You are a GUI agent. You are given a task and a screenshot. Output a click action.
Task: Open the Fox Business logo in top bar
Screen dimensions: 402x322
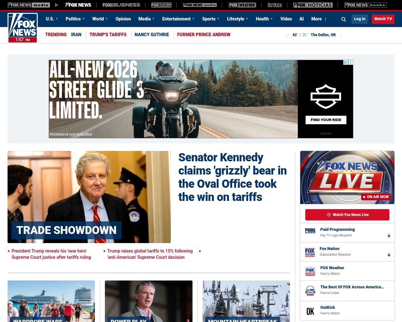coord(121,5)
